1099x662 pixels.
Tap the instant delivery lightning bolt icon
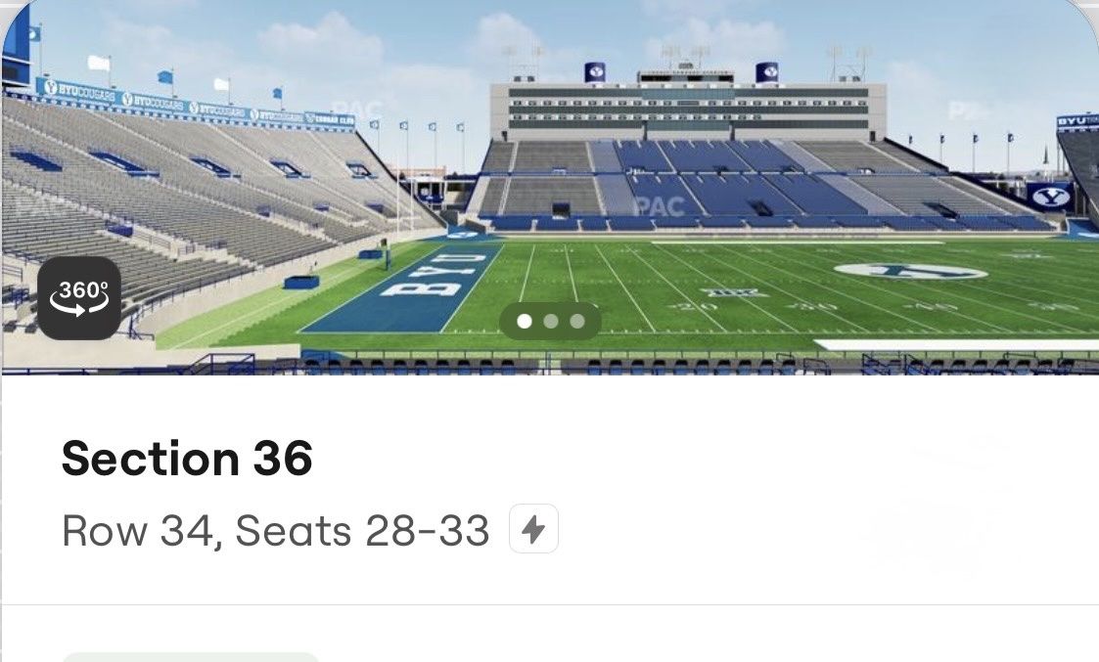coord(534,529)
